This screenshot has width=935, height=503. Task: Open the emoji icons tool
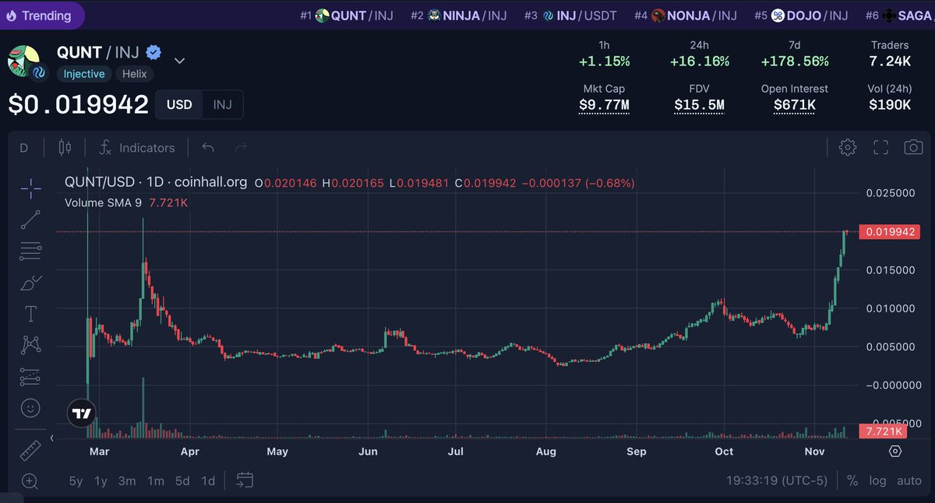30,407
